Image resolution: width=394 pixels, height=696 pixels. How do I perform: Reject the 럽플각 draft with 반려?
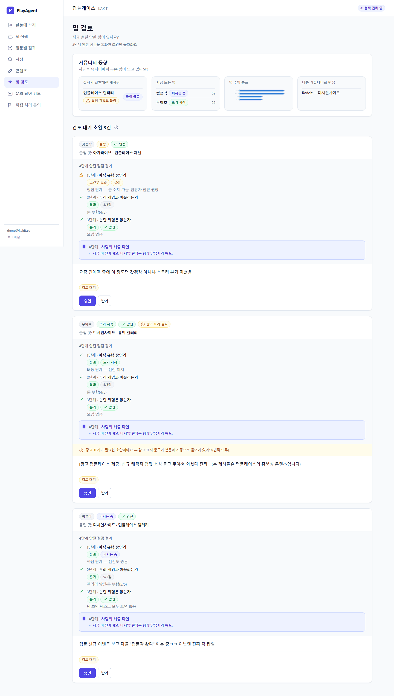click(x=105, y=673)
